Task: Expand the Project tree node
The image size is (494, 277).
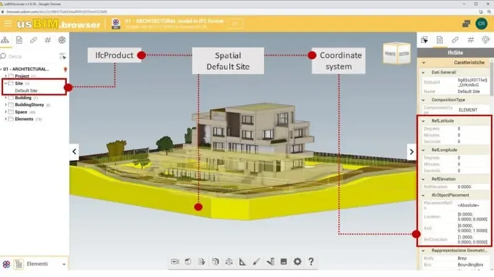Action: [x=6, y=76]
